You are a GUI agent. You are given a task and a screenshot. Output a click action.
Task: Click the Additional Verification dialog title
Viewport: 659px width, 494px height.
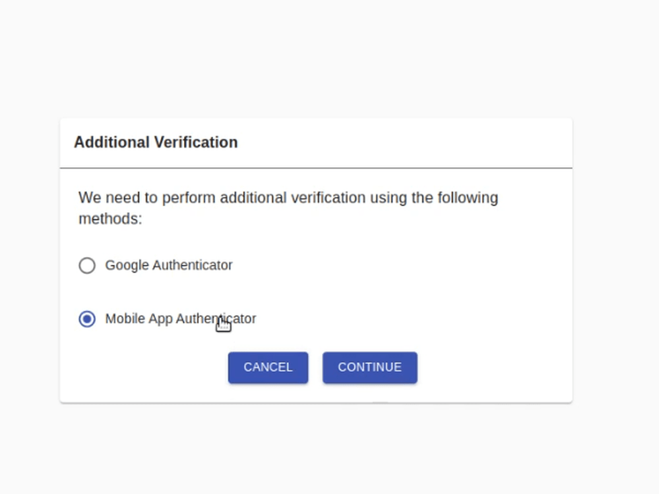pyautogui.click(x=156, y=142)
